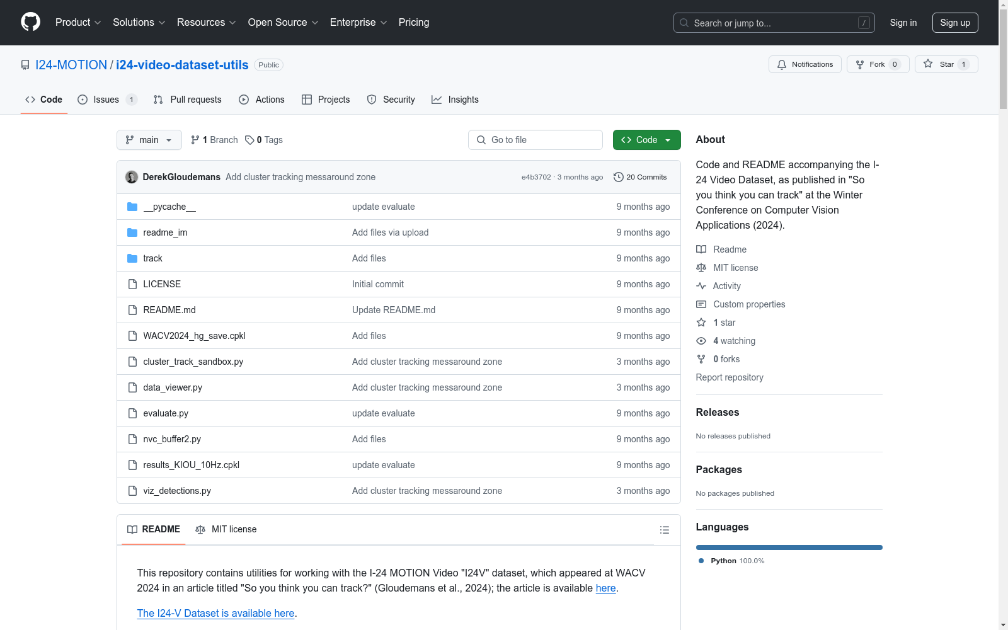
Task: Click the notifications bell icon
Action: point(782,64)
